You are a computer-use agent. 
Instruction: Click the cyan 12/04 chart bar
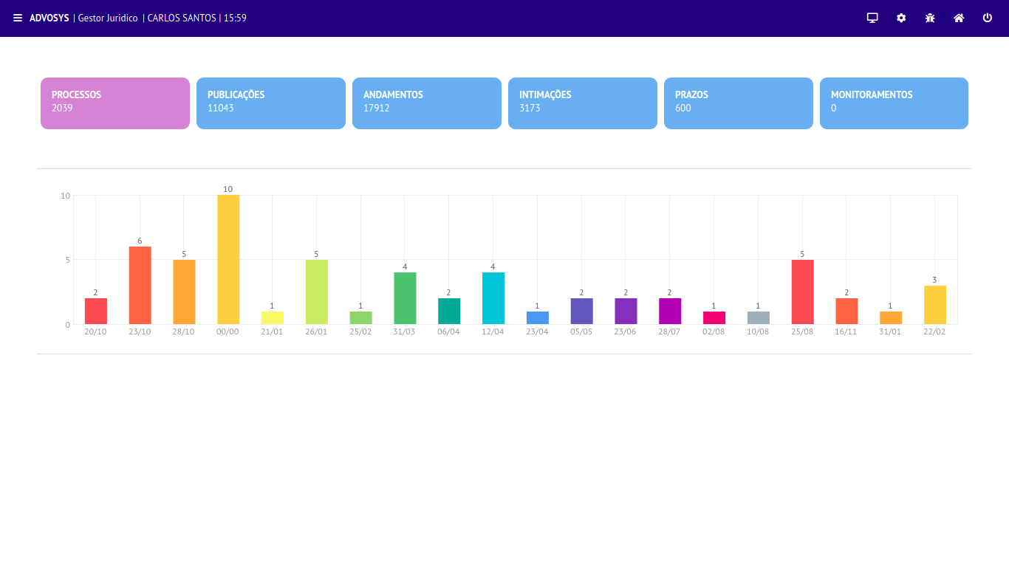(493, 298)
